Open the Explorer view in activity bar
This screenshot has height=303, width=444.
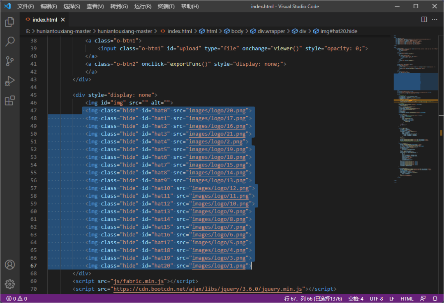click(x=10, y=22)
